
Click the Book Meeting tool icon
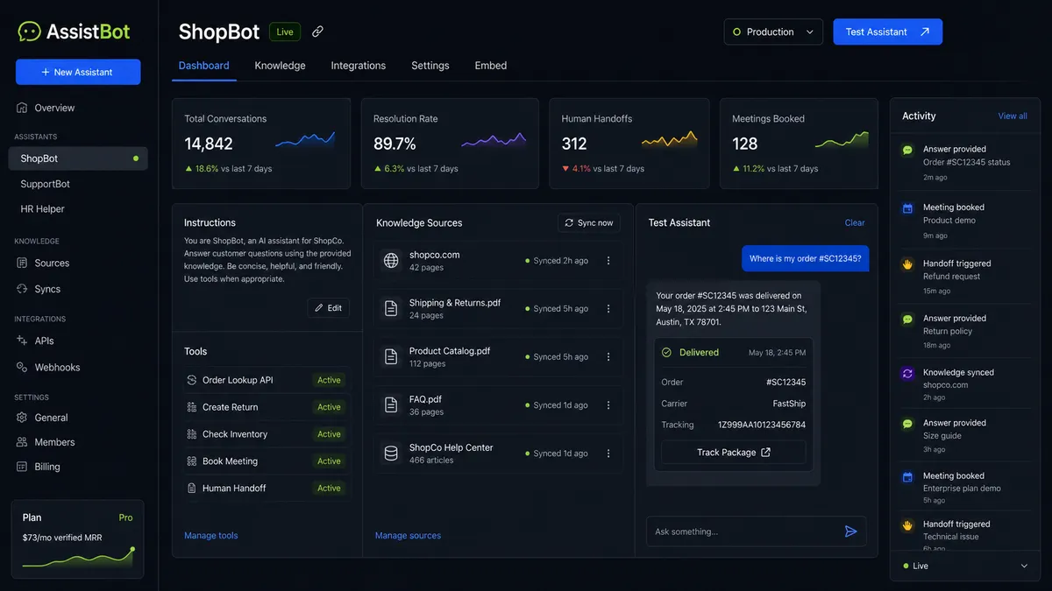(x=192, y=461)
